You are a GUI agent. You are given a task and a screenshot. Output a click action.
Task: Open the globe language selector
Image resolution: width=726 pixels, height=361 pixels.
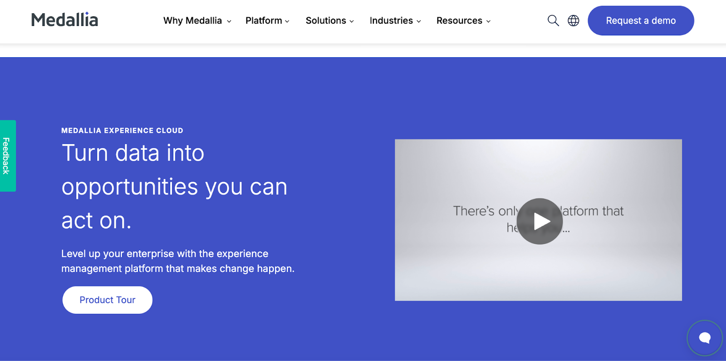[x=574, y=20]
